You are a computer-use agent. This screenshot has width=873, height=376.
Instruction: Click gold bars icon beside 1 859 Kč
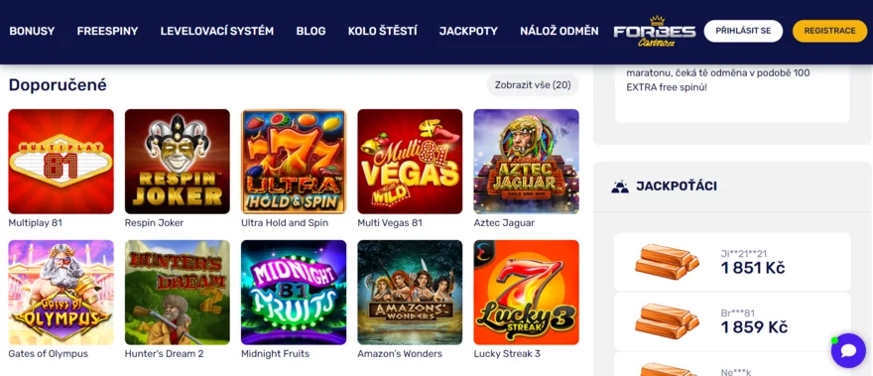pyautogui.click(x=667, y=320)
